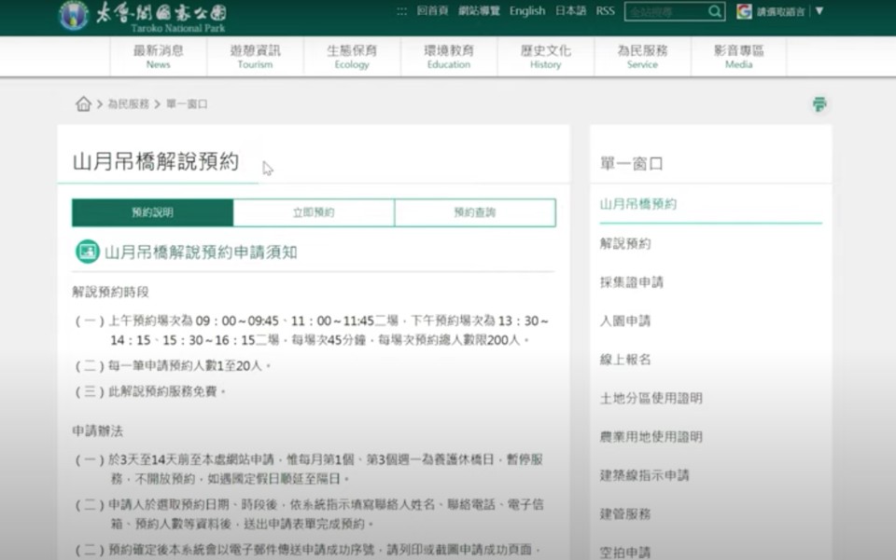This screenshot has width=896, height=560.
Task: Open the 為民服務 Service menu
Action: pos(642,57)
